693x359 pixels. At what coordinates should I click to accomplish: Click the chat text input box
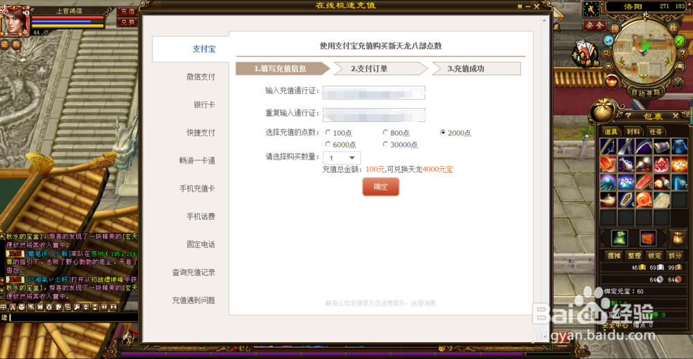click(x=73, y=317)
